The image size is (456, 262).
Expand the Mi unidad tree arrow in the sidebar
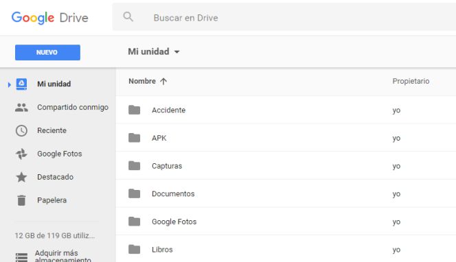[x=10, y=84]
